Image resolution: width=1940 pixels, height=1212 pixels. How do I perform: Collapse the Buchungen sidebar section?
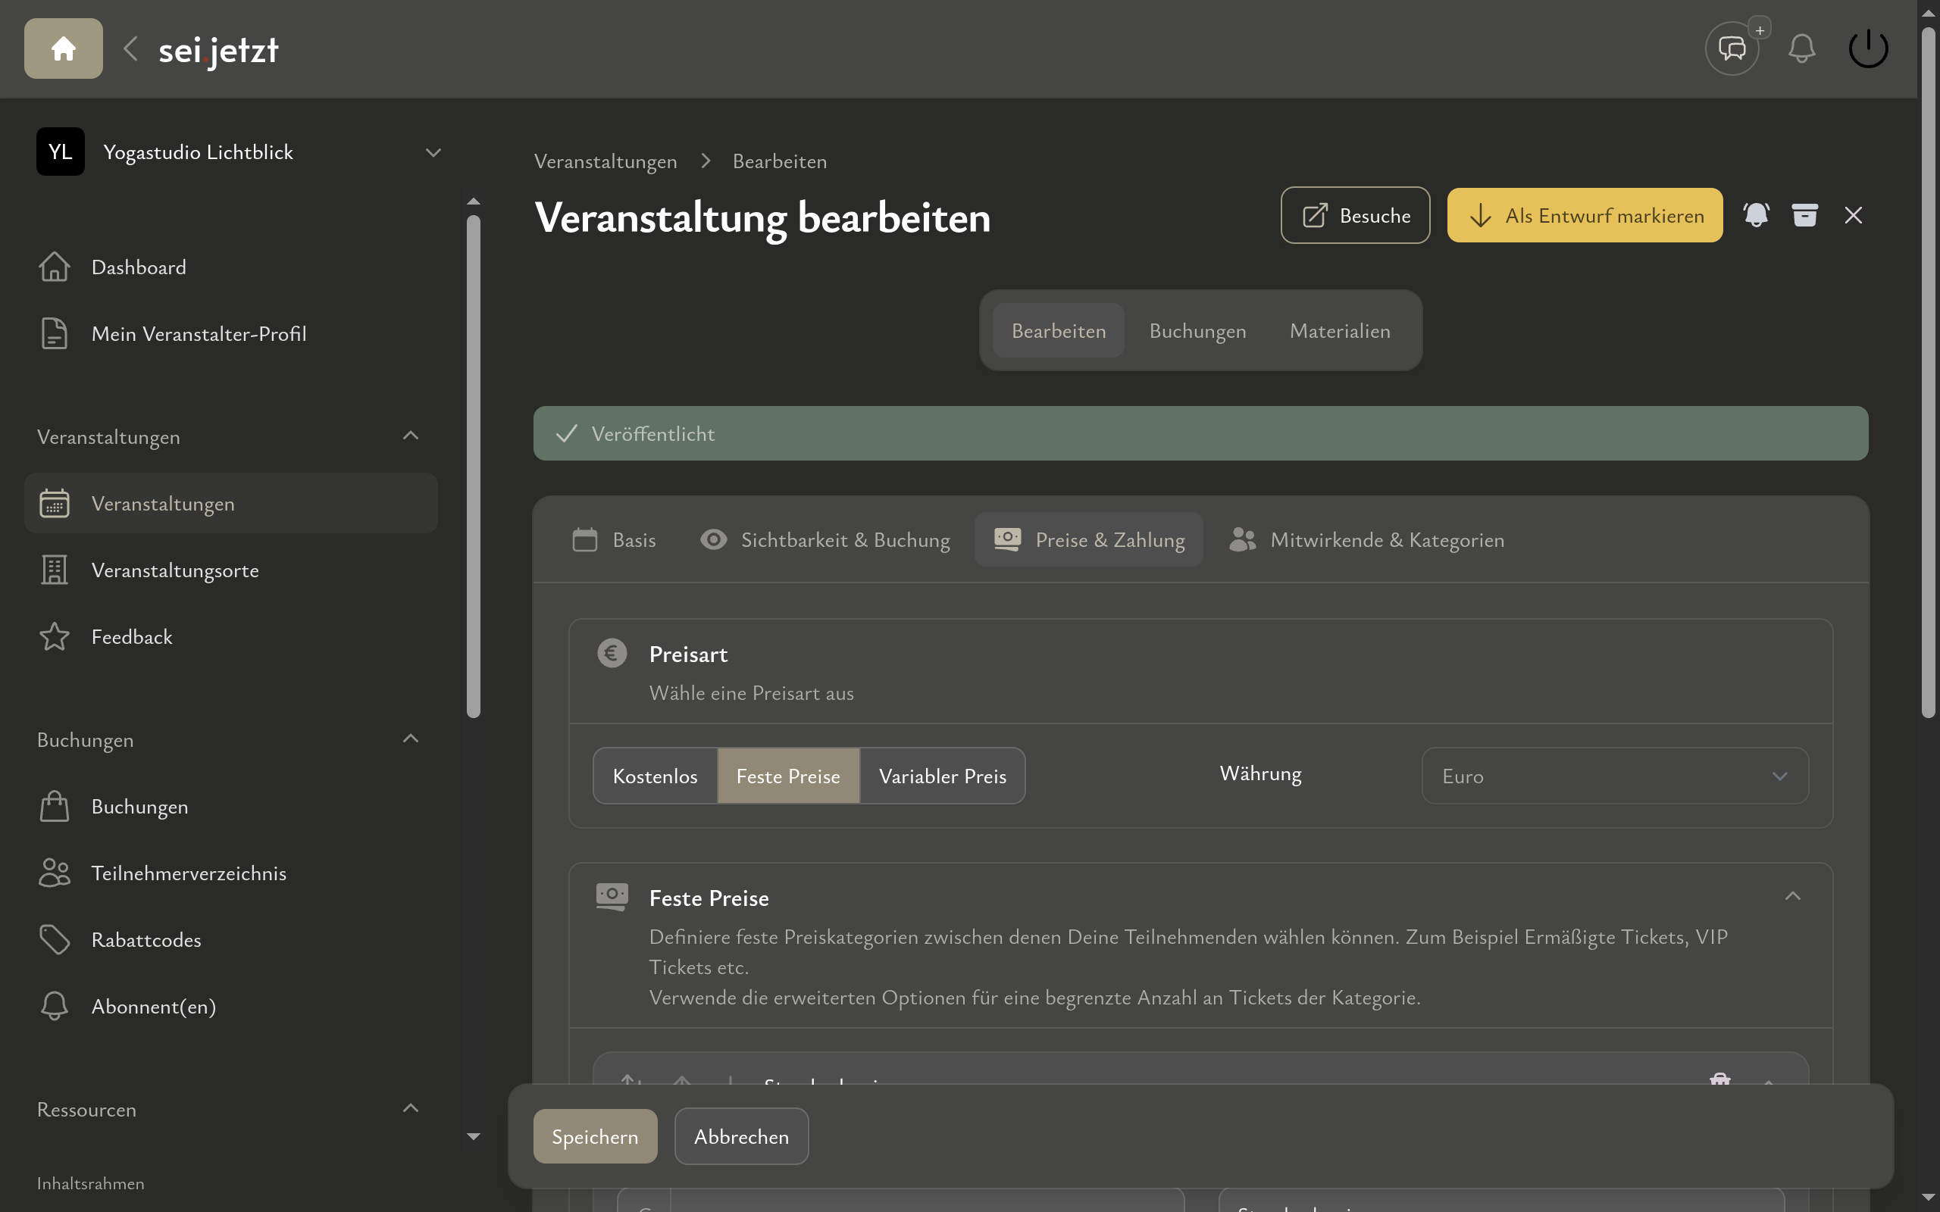411,738
